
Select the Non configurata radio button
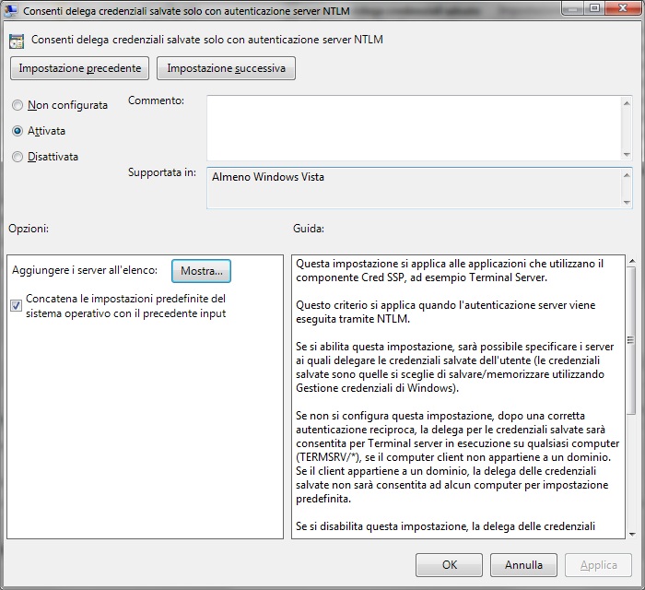pyautogui.click(x=18, y=105)
